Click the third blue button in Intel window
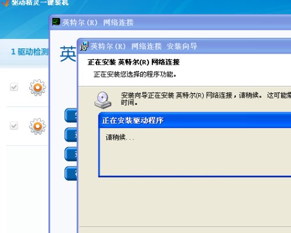Viewport: 291px width, 233px height. point(71,154)
